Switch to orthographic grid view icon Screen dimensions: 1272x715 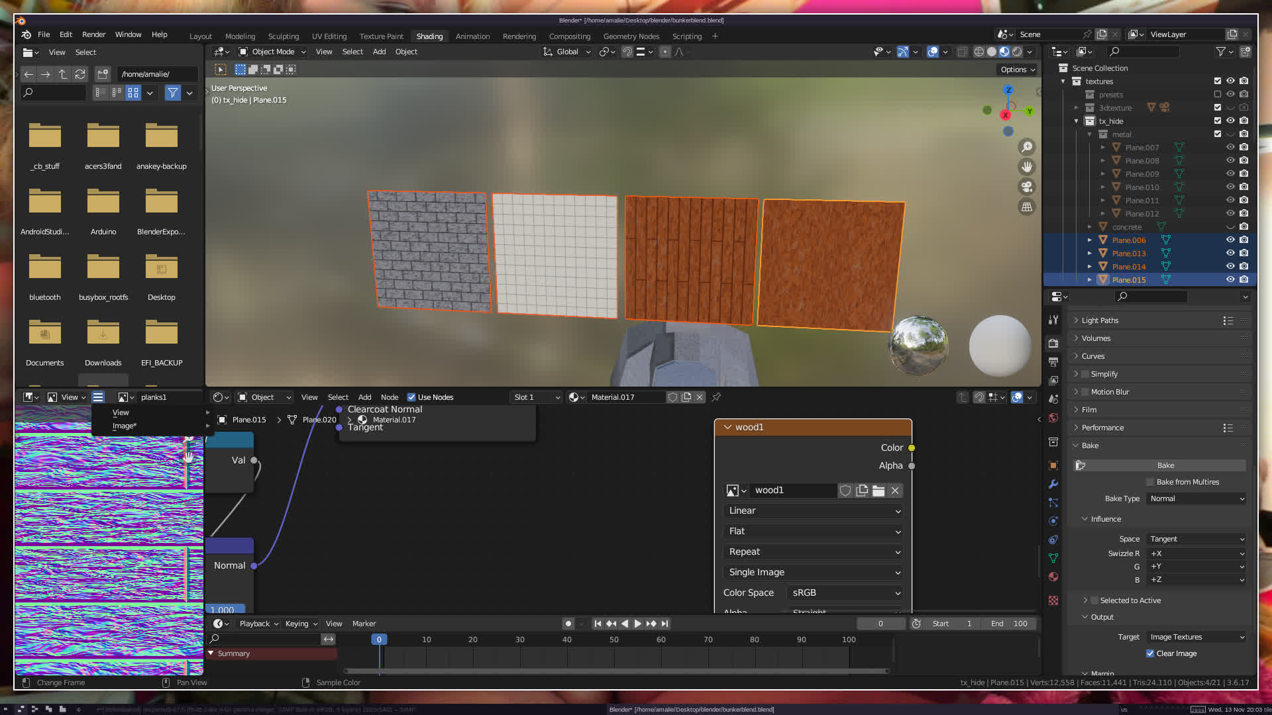point(1026,207)
